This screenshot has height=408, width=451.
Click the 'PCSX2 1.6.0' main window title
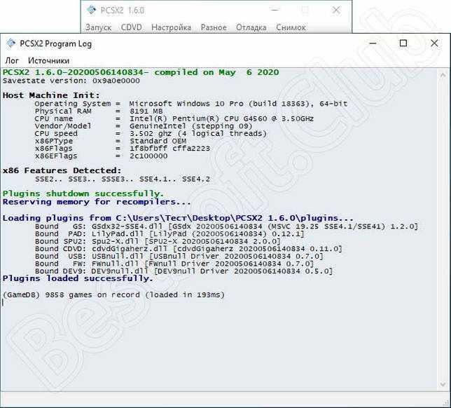[123, 11]
